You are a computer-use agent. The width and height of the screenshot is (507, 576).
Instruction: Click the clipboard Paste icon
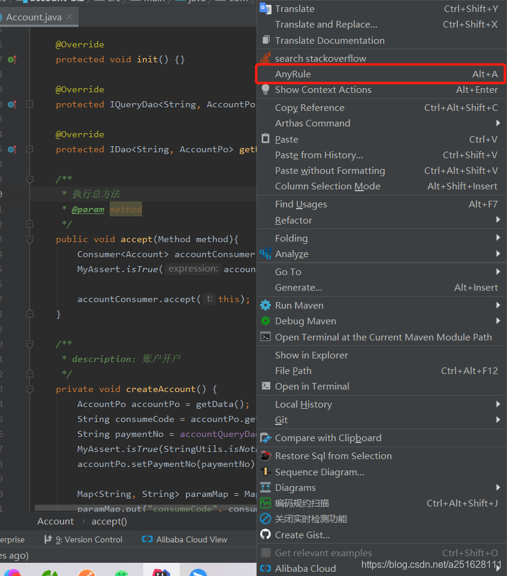pos(265,138)
